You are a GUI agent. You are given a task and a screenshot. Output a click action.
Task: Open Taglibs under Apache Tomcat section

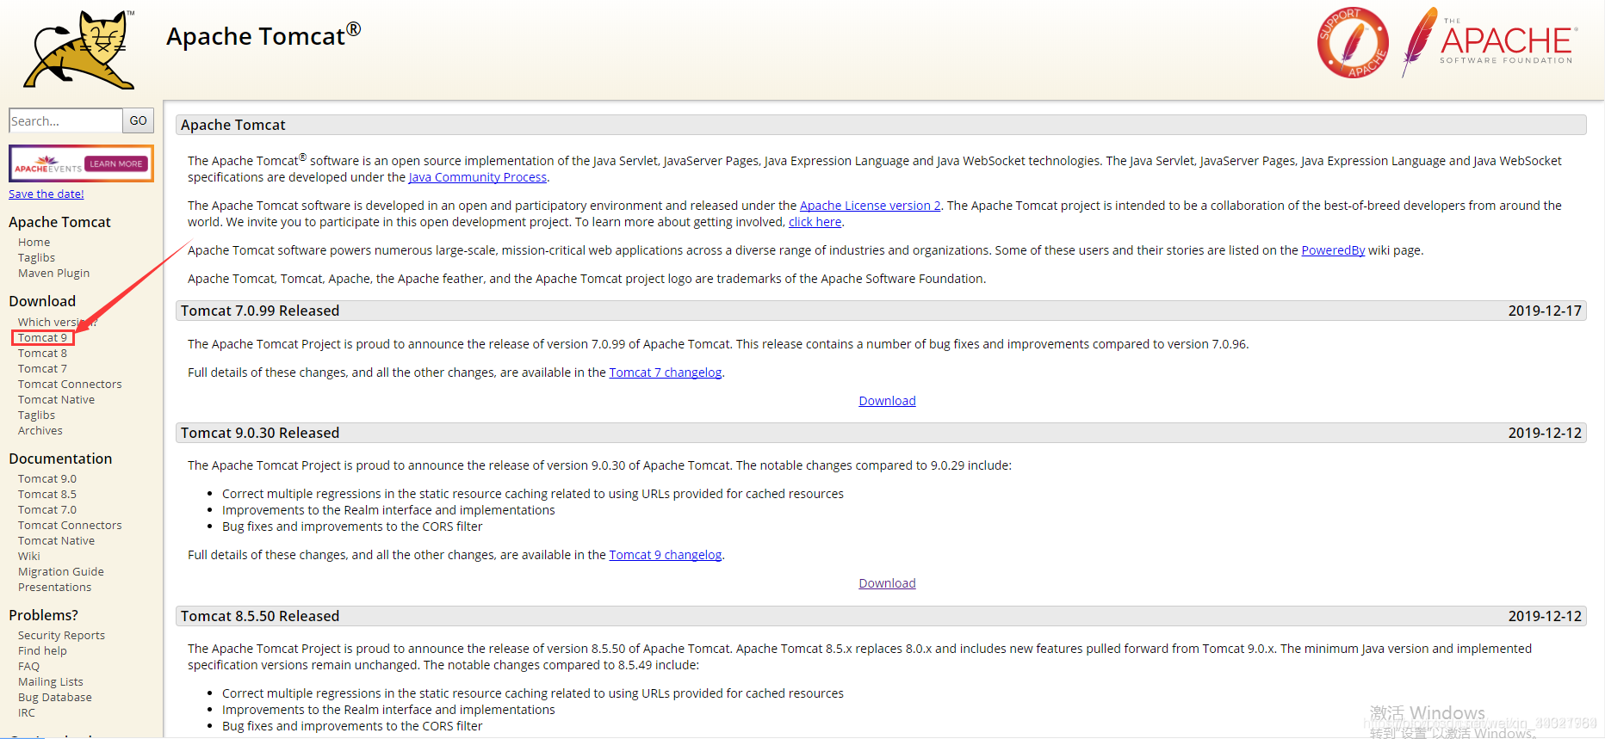(36, 257)
